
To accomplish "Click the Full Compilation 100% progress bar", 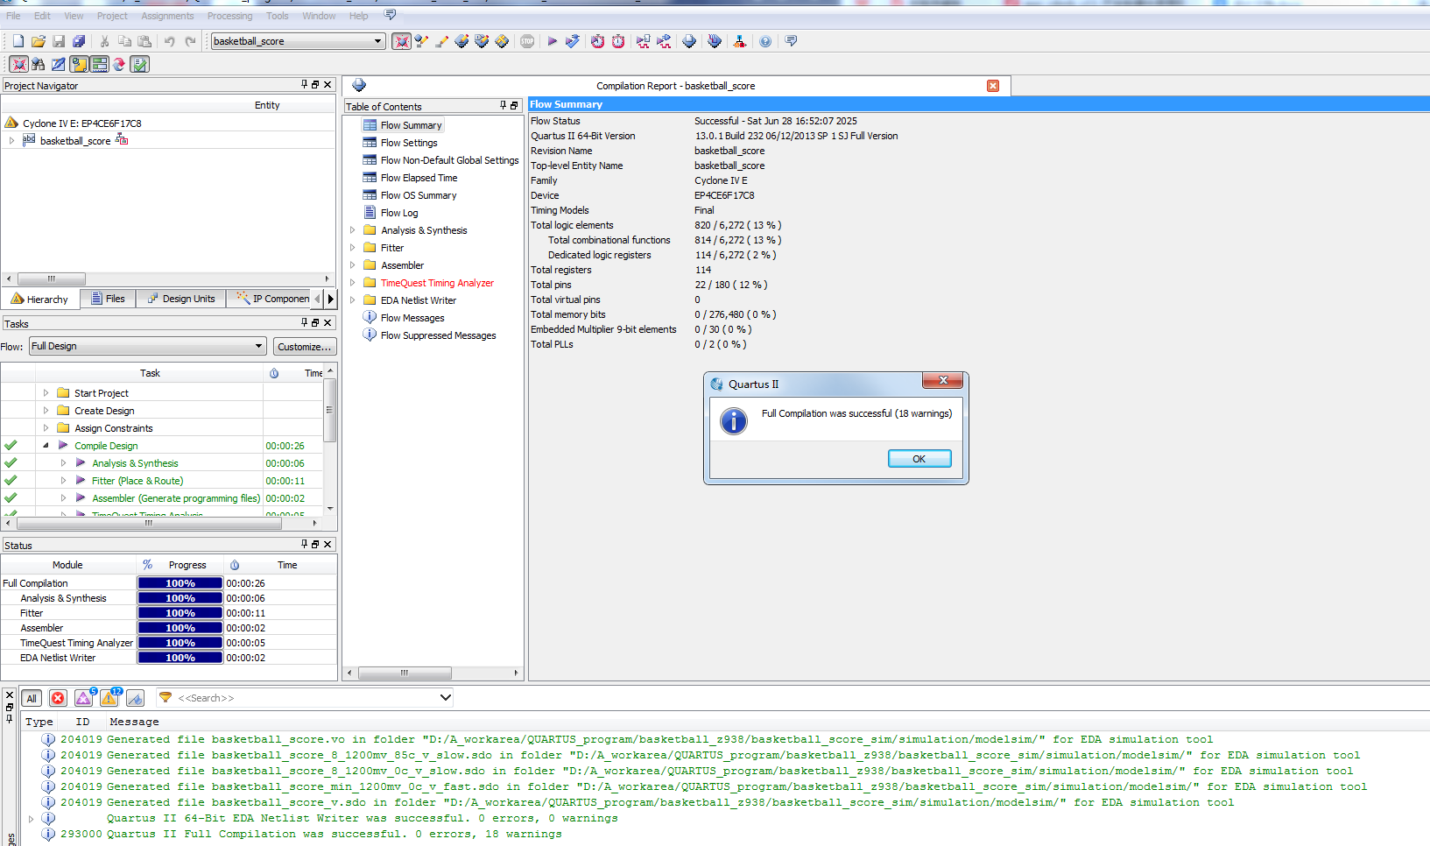I will point(180,583).
